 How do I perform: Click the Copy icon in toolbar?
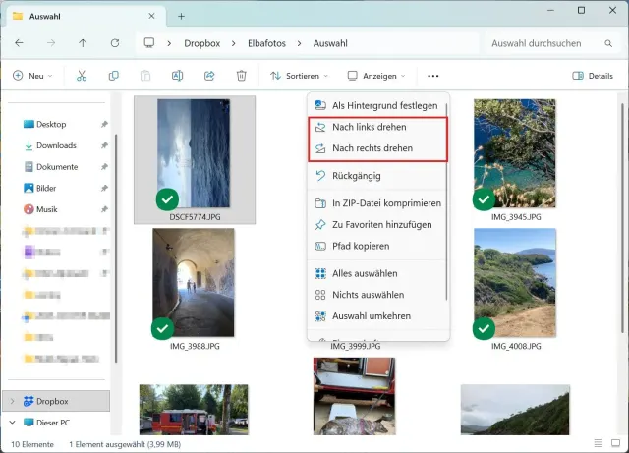[114, 76]
